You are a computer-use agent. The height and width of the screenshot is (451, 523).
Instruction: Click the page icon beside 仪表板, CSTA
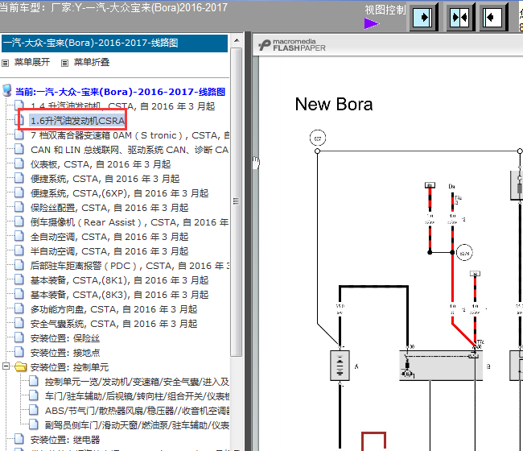19,163
